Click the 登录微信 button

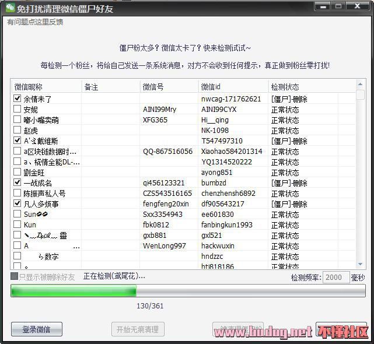click(x=37, y=329)
